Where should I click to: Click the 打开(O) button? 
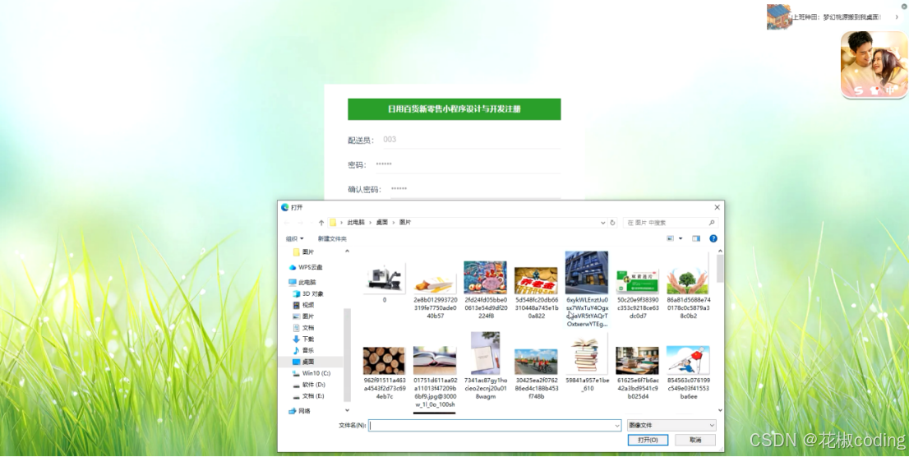[x=648, y=441]
